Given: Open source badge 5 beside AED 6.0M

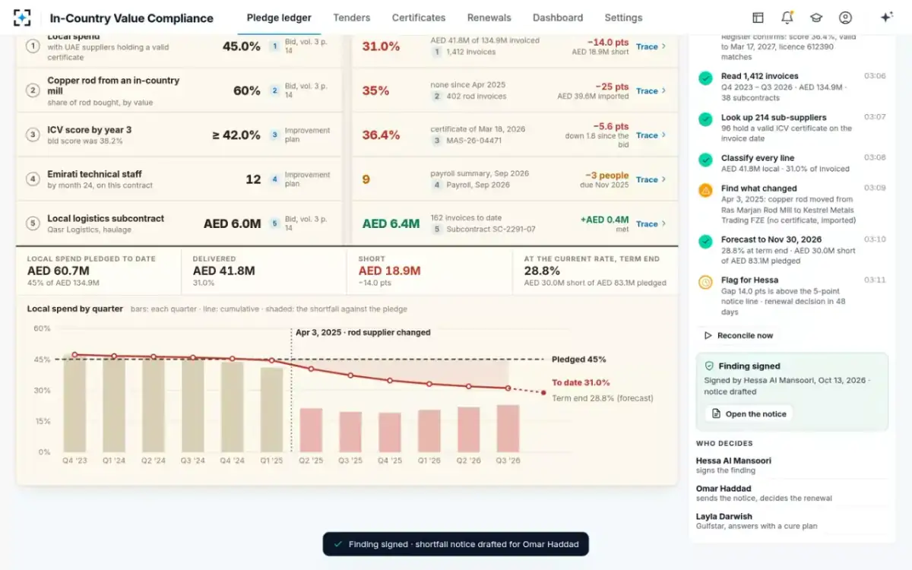Looking at the screenshot, I should [275, 223].
